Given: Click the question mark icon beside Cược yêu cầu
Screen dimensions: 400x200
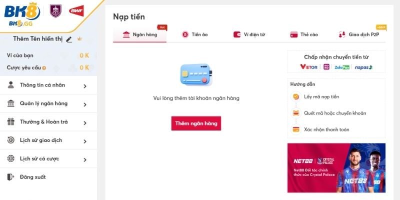Looking at the screenshot, I should (x=44, y=68).
